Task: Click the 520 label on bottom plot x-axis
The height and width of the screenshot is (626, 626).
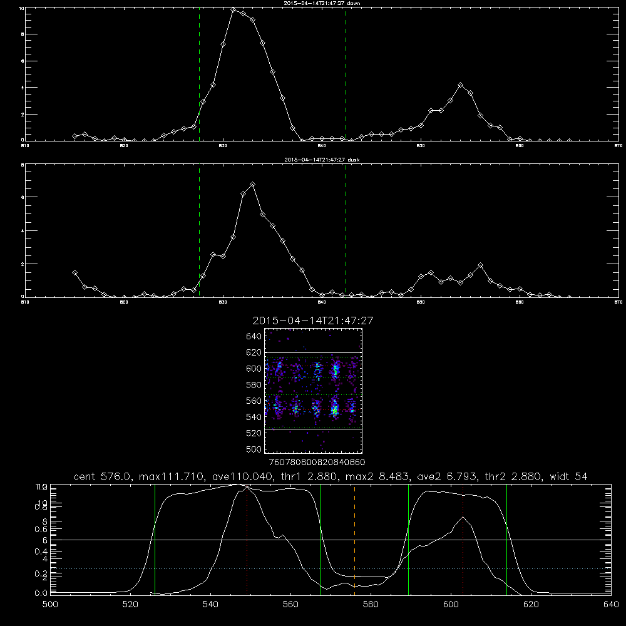Action: coord(130,605)
